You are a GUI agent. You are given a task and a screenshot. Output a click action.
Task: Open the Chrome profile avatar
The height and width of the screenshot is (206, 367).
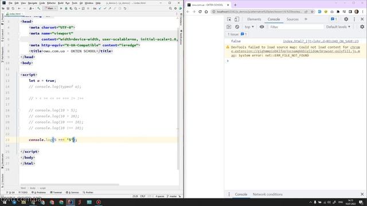pyautogui.click(x=356, y=11)
